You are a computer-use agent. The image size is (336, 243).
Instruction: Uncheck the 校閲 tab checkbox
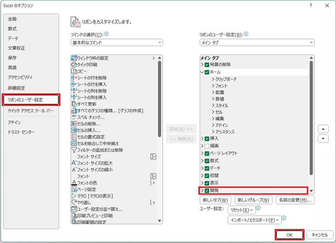coord(207,176)
